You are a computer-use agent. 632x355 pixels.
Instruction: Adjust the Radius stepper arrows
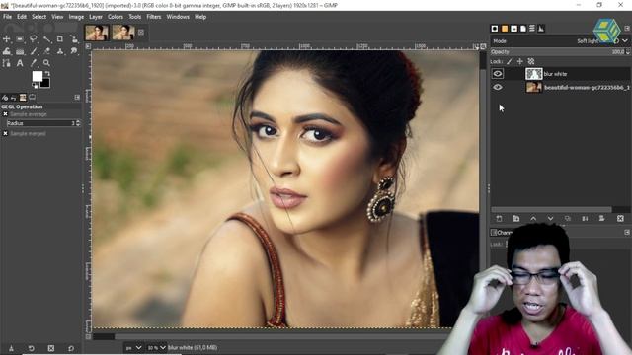(x=78, y=123)
